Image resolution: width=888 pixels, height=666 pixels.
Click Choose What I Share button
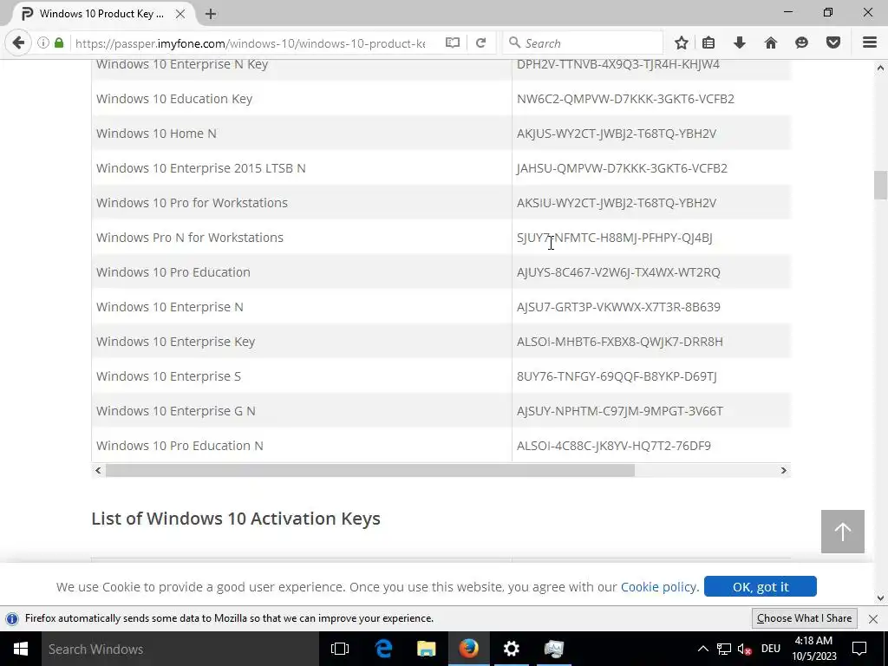[804, 618]
